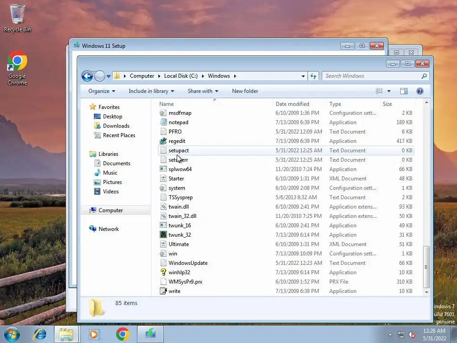Select the msdfmap file icon
This screenshot has height=343, width=457.
click(163, 113)
